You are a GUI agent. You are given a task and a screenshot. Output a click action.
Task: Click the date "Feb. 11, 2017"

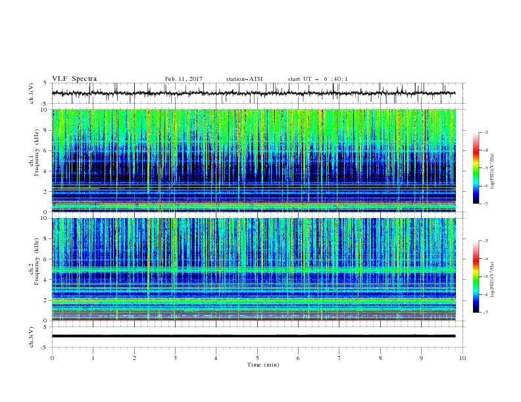pos(184,79)
